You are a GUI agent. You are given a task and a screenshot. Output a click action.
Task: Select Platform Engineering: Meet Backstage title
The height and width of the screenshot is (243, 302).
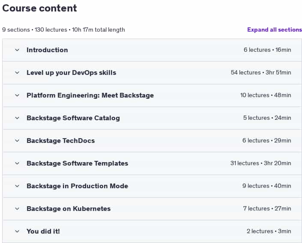[x=90, y=95]
